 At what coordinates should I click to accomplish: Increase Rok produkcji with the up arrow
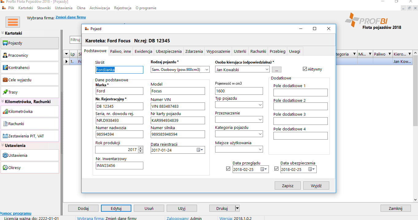point(141,148)
